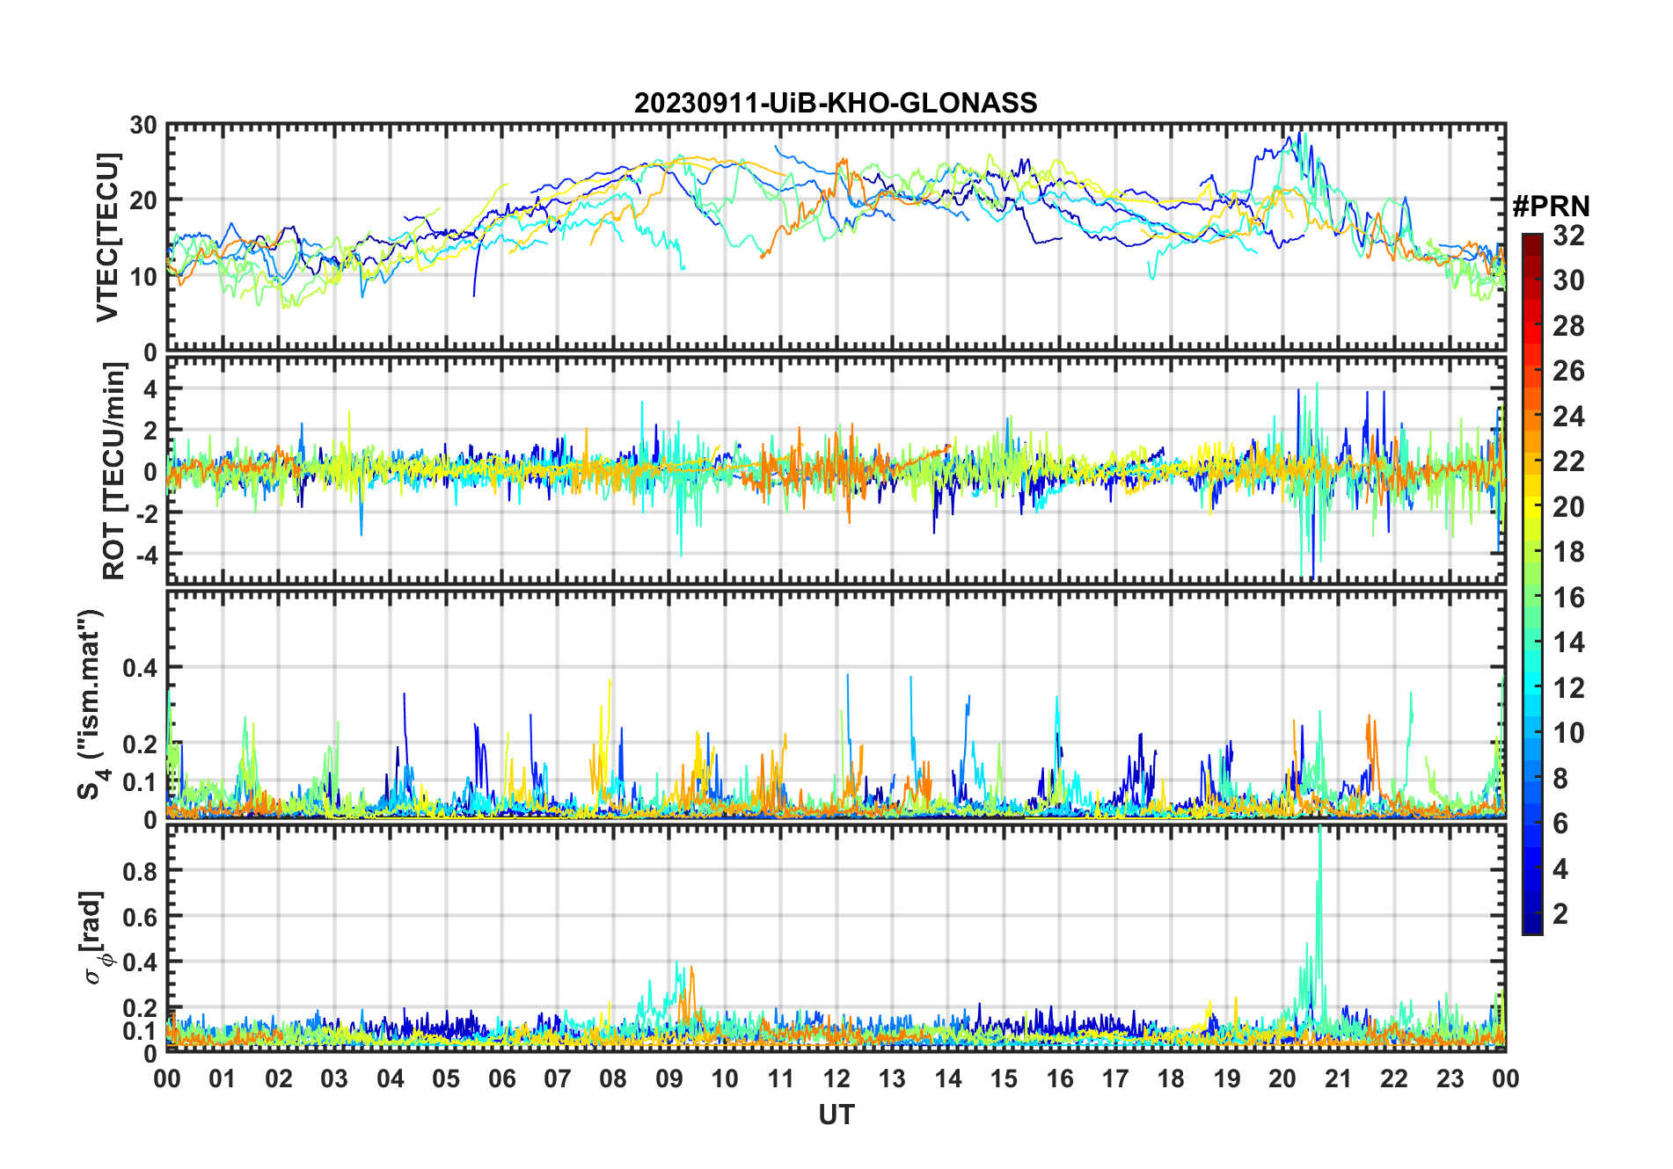Select x-axis hour label 14
Image resolution: width=1673 pixels, height=1169 pixels.
pyautogui.click(x=948, y=1079)
